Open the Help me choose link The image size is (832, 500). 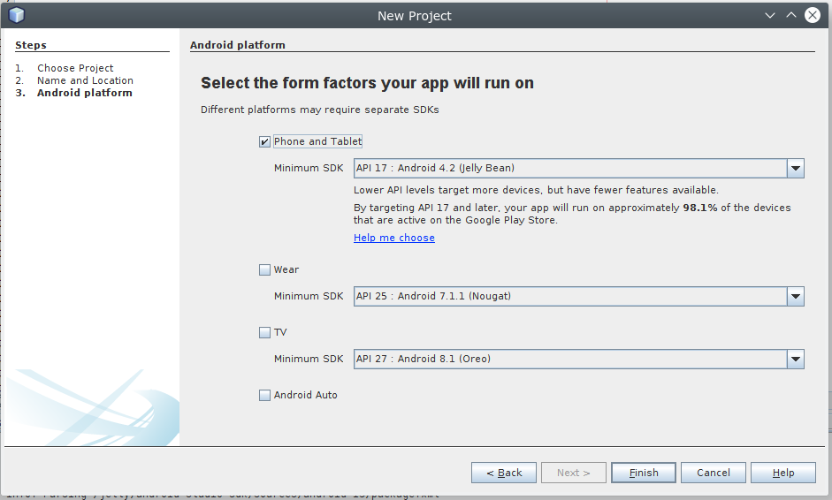pos(394,238)
